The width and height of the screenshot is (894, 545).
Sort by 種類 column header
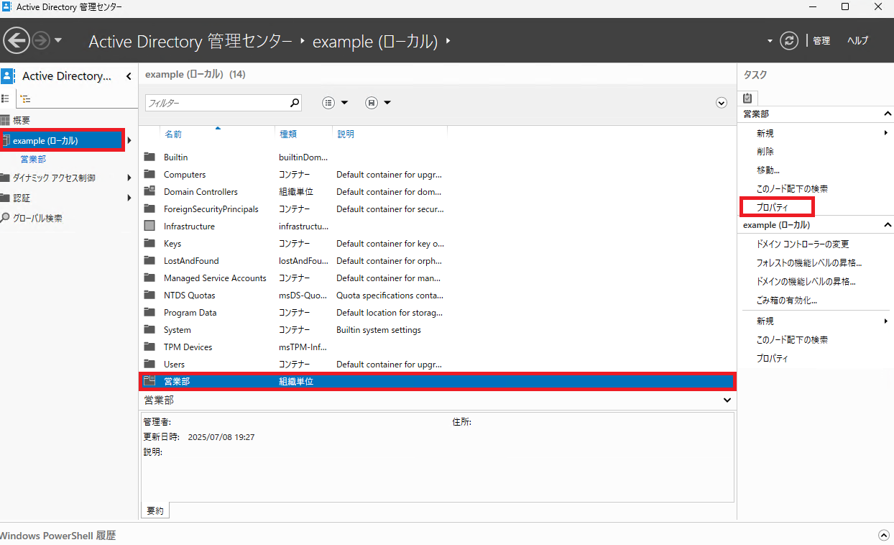point(288,134)
